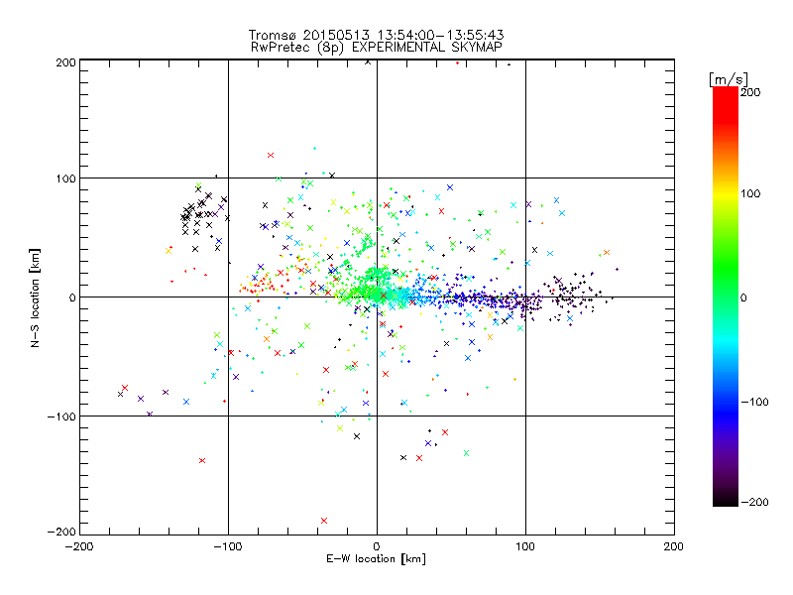Viewport: 793px width, 595px height.
Task: Click the subtitle 'RwPretec (8p) EXPERIMENTAL SKYMAP'
Action: pyautogui.click(x=377, y=48)
